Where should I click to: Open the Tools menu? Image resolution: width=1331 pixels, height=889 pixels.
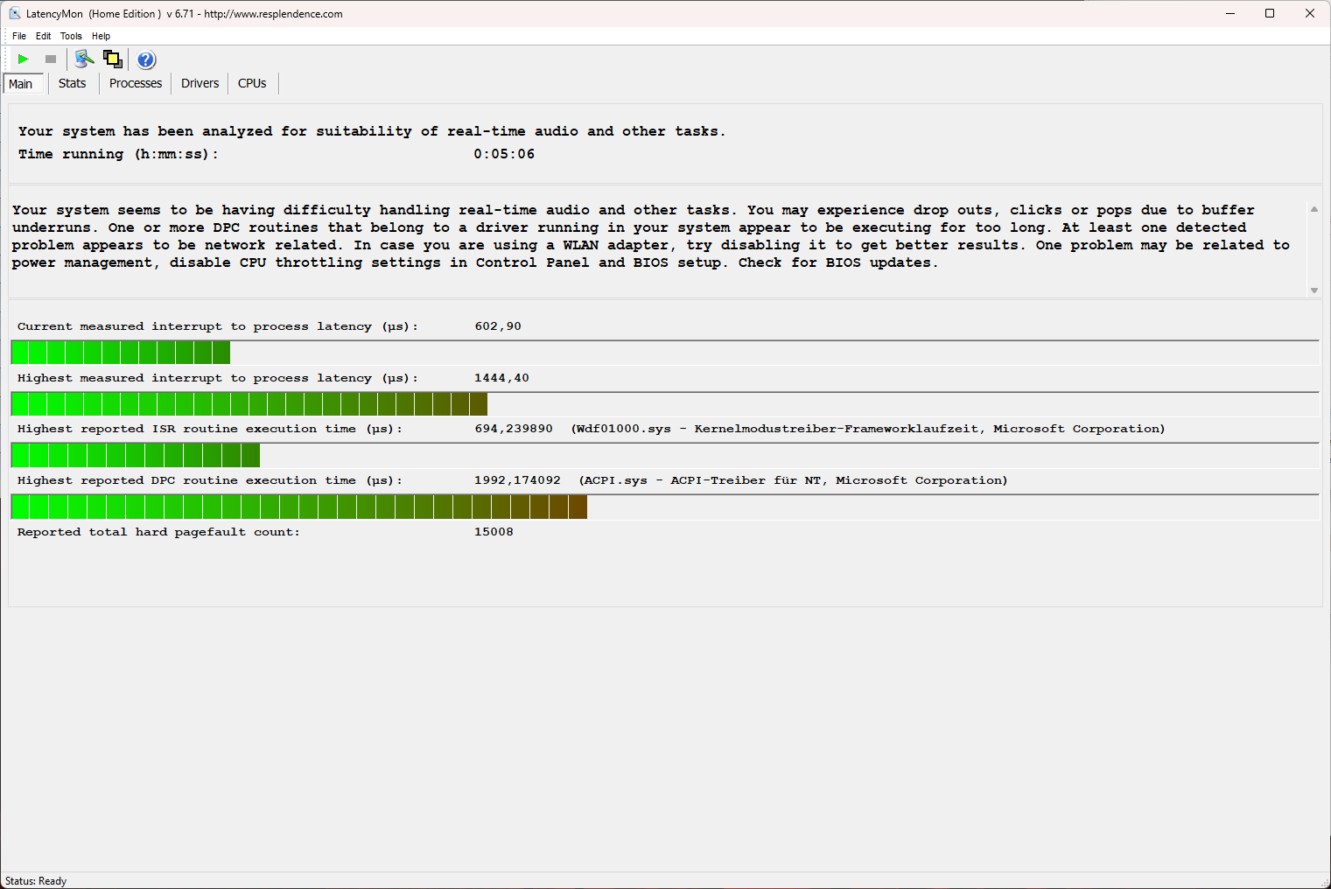click(x=71, y=36)
